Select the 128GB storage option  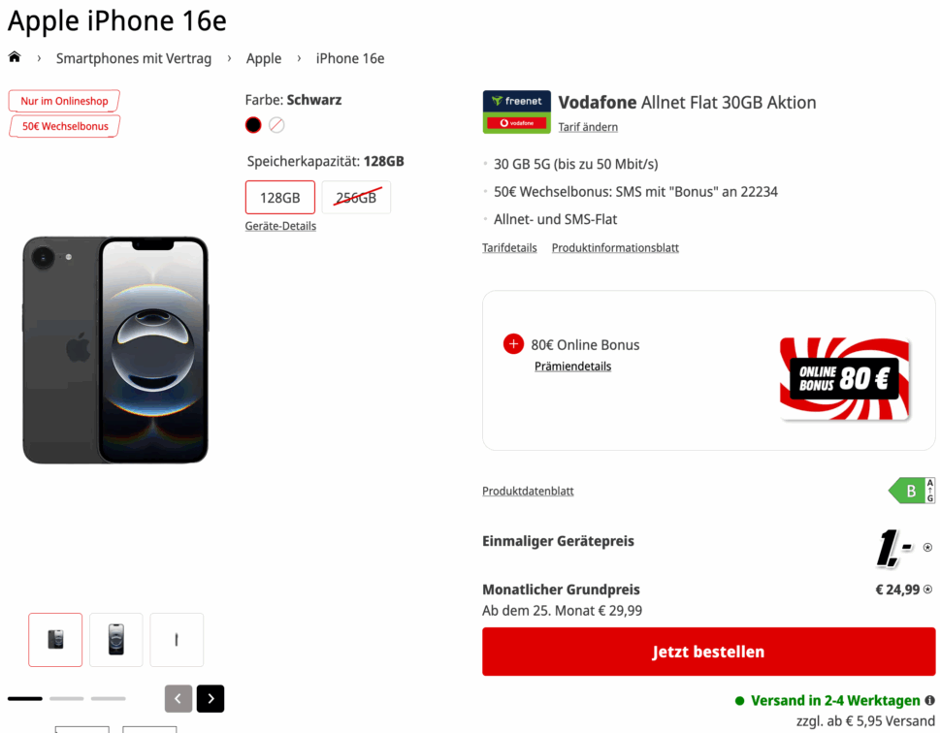279,197
